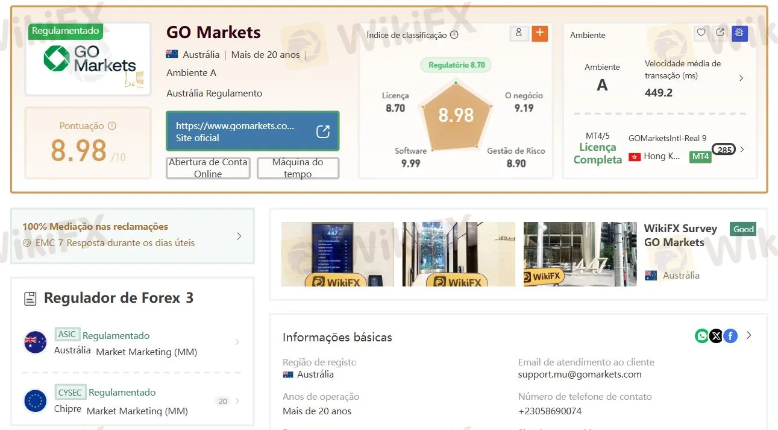Expand the transaction speed chevron
Viewport: 778px width, 430px height.
pyautogui.click(x=741, y=78)
